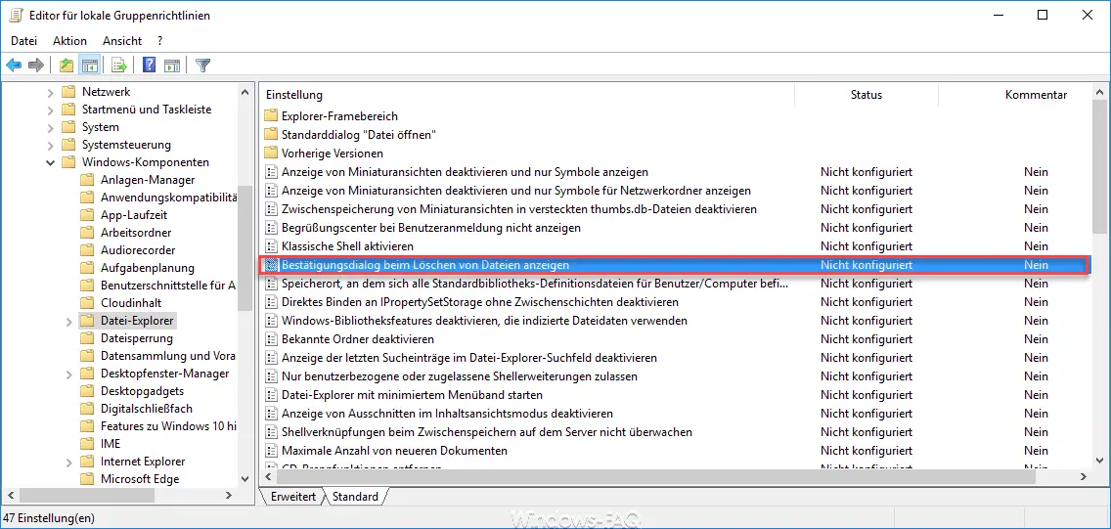Select IME in the tree

(111, 444)
